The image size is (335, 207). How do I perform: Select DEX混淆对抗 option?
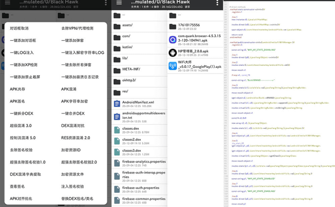tap(73, 125)
